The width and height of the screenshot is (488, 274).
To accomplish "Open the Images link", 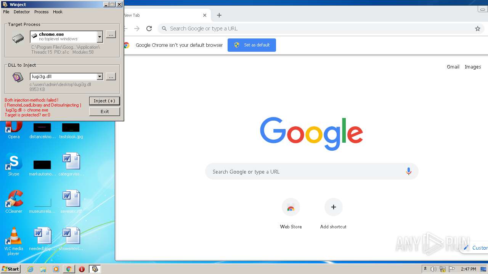I will [x=473, y=67].
